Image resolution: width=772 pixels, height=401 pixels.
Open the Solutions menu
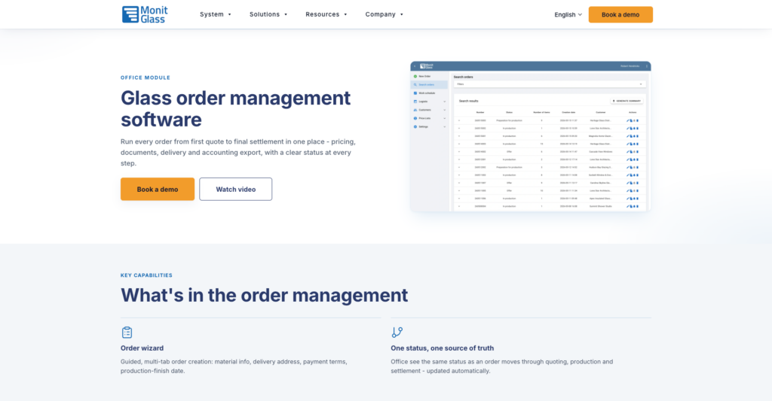pyautogui.click(x=268, y=14)
